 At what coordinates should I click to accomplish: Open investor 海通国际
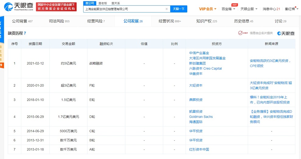(196, 122)
